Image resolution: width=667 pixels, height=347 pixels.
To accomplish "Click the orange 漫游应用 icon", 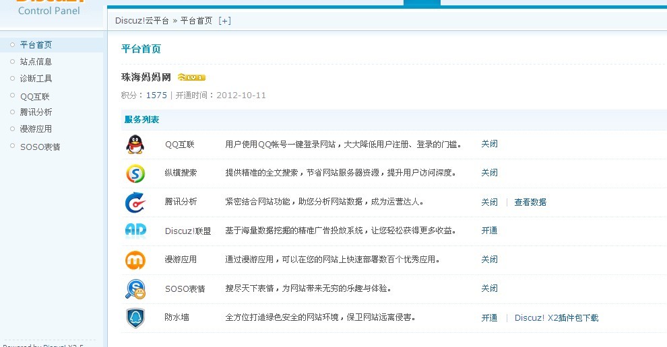I will pyautogui.click(x=135, y=260).
